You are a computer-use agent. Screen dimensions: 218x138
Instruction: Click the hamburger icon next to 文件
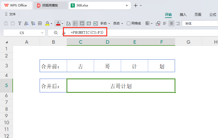(6, 14)
